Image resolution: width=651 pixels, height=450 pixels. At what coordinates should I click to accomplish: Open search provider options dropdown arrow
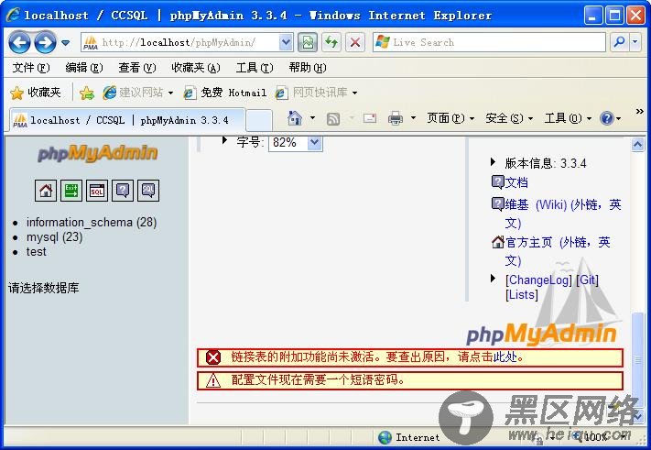click(x=635, y=42)
